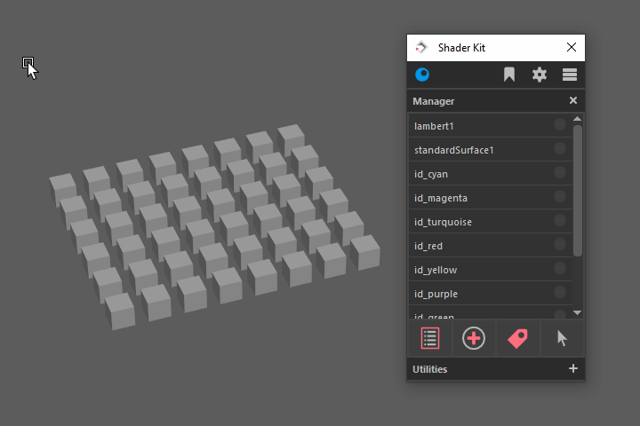
Task: Toggle the circle next to id_magenta
Action: pyautogui.click(x=560, y=196)
